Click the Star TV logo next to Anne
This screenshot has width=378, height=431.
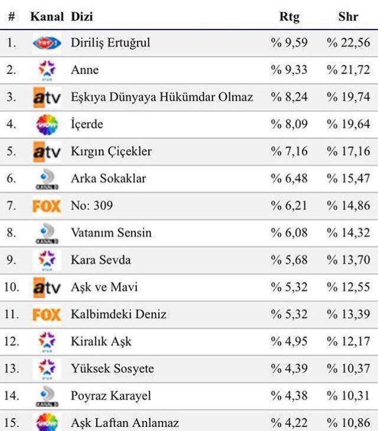[47, 70]
